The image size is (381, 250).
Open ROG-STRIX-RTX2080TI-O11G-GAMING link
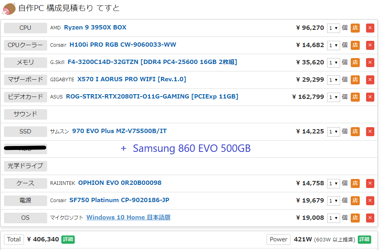pos(152,97)
